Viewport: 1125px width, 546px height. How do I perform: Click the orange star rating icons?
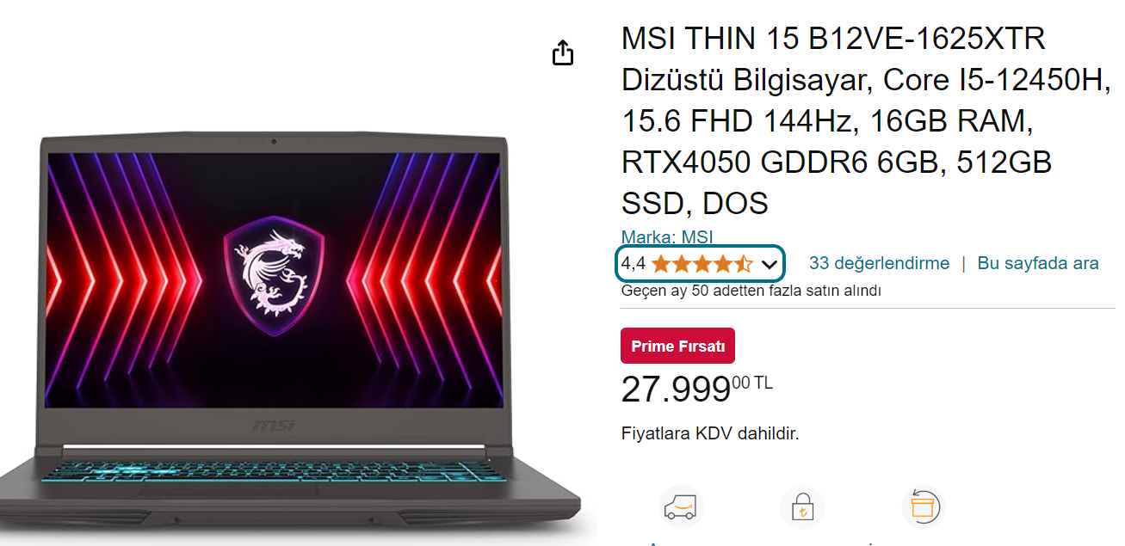(x=702, y=263)
